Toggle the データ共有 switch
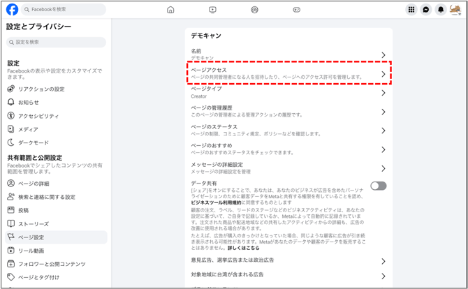 tap(378, 186)
